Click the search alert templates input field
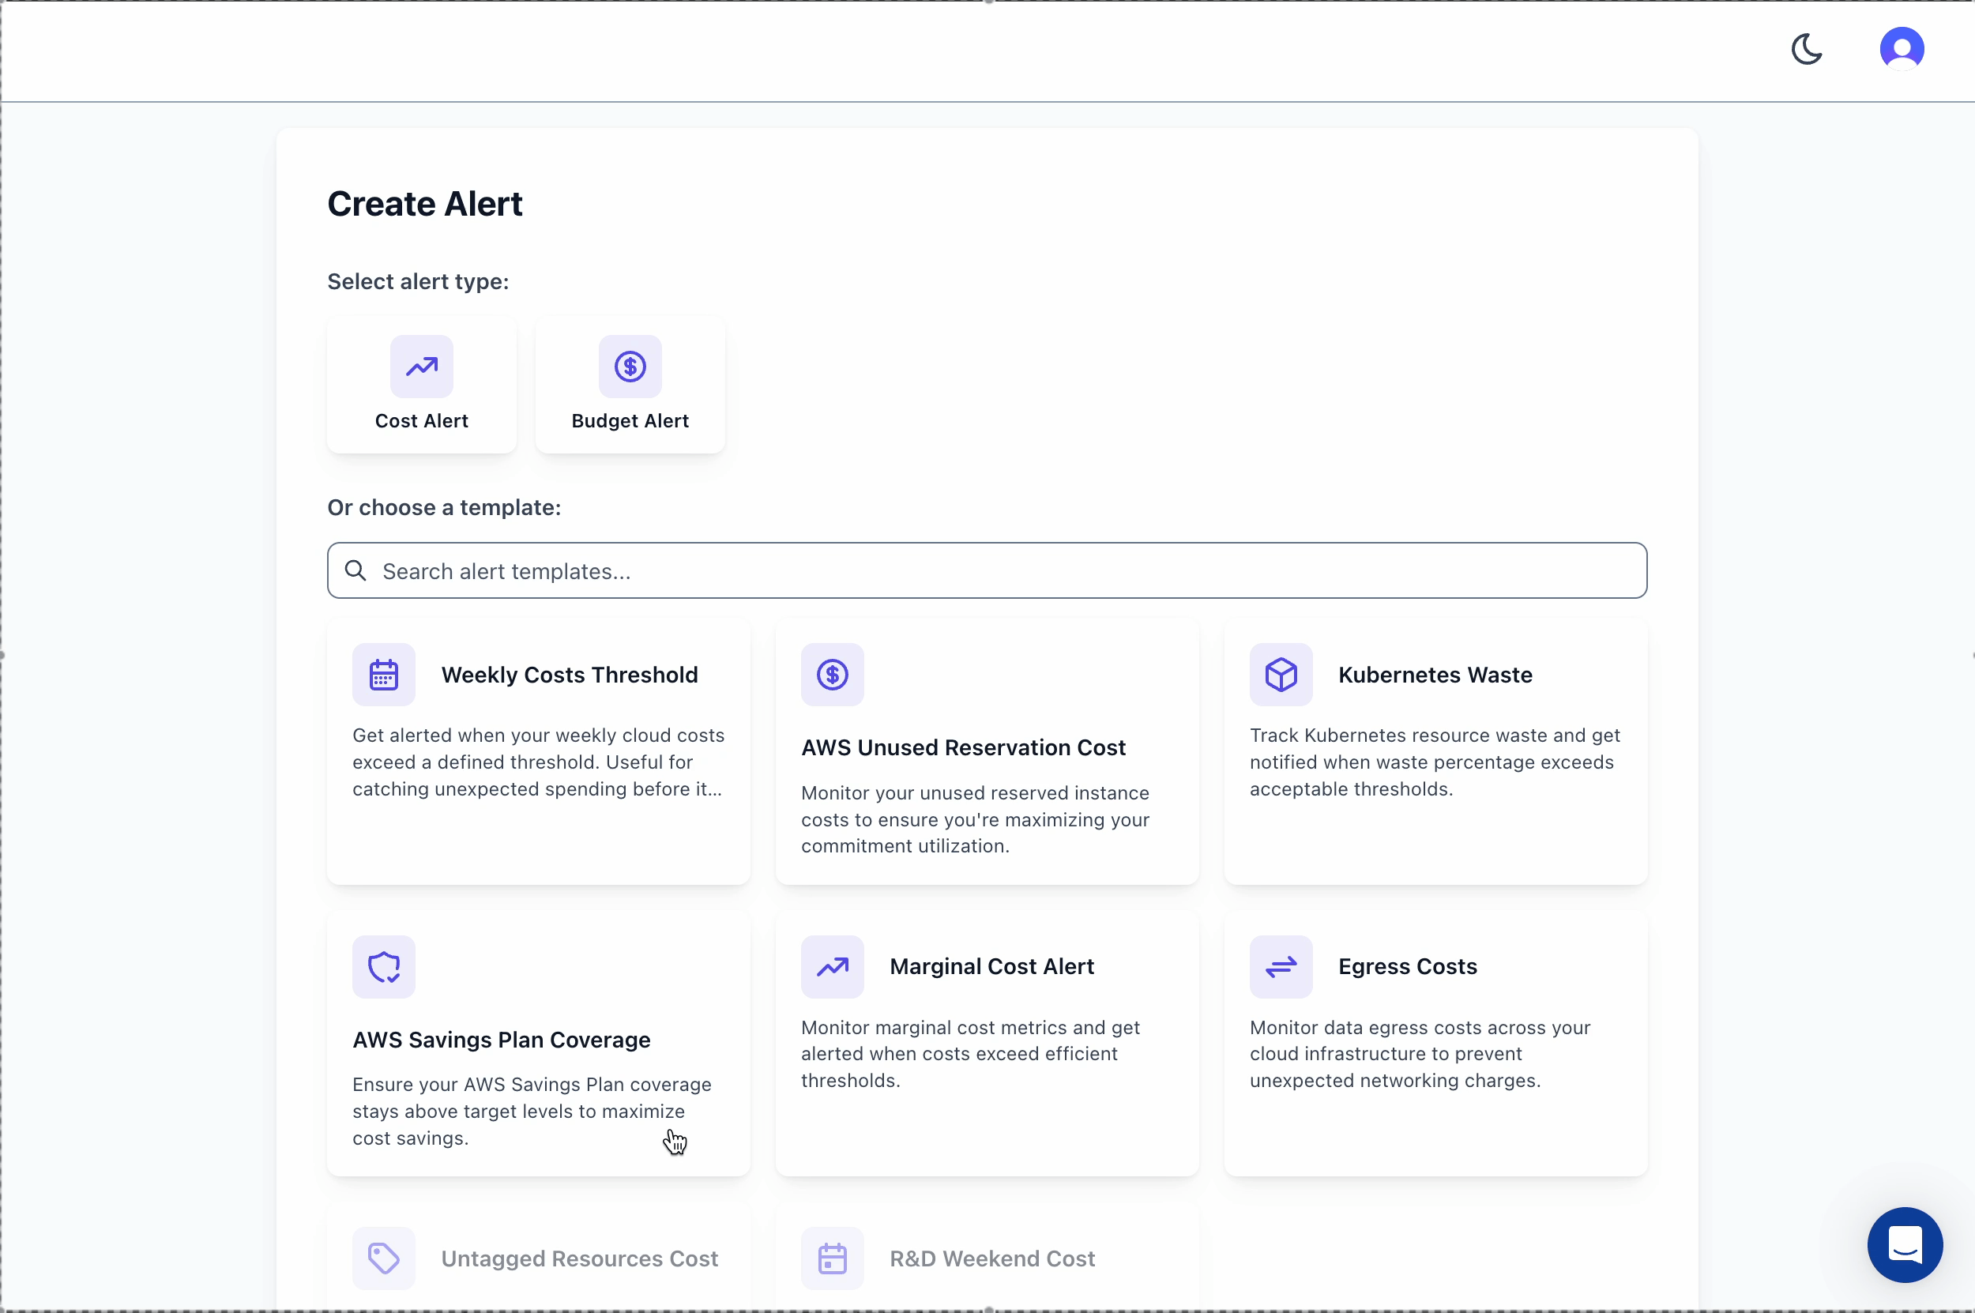 coord(988,570)
